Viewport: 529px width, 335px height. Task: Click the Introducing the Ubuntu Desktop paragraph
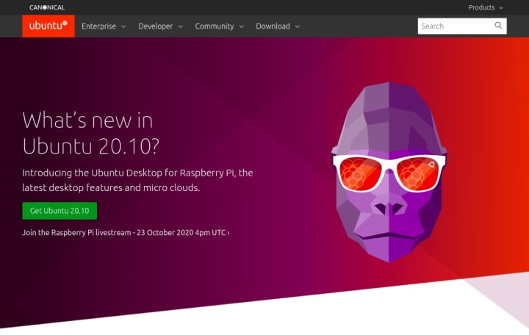click(x=137, y=180)
